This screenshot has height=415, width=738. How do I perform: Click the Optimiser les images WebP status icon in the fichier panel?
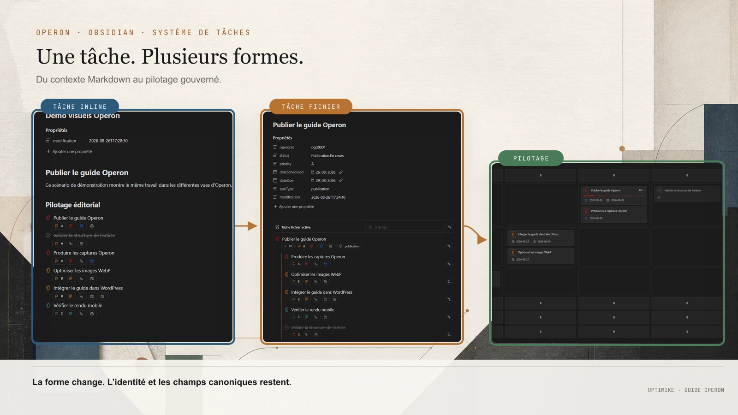pos(286,274)
